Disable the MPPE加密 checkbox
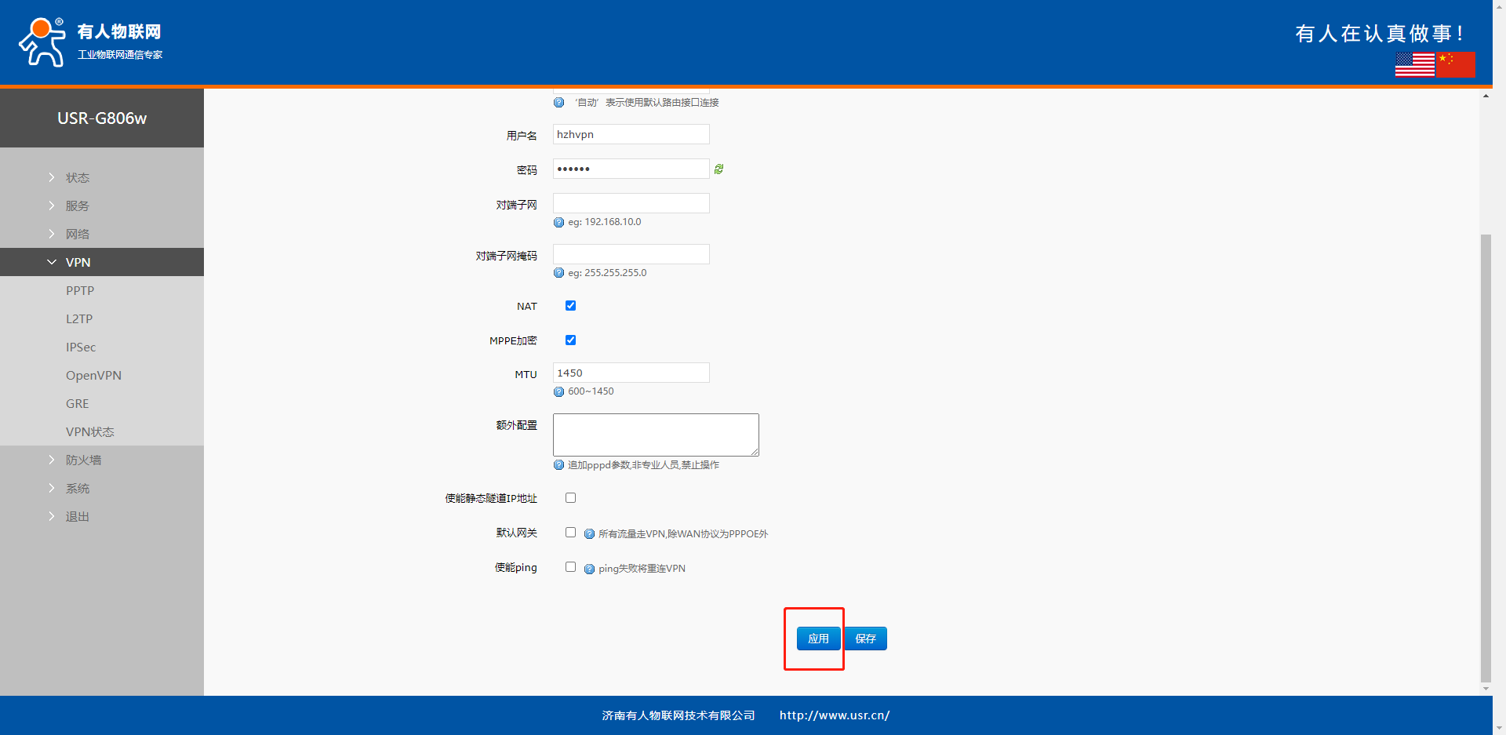The height and width of the screenshot is (735, 1506). click(x=570, y=340)
